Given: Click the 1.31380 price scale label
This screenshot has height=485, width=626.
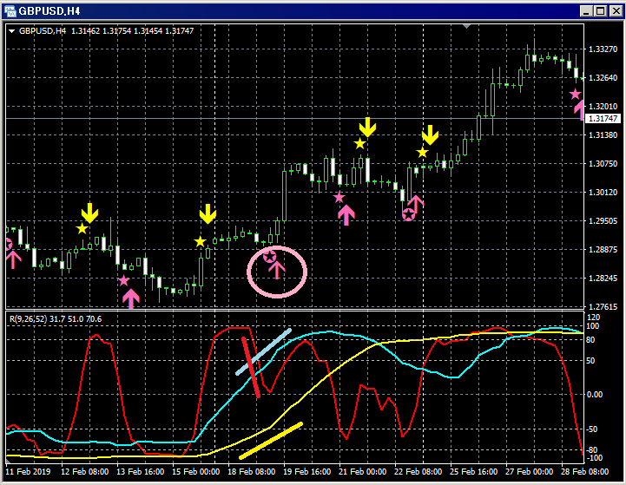Looking at the screenshot, I should coord(603,135).
